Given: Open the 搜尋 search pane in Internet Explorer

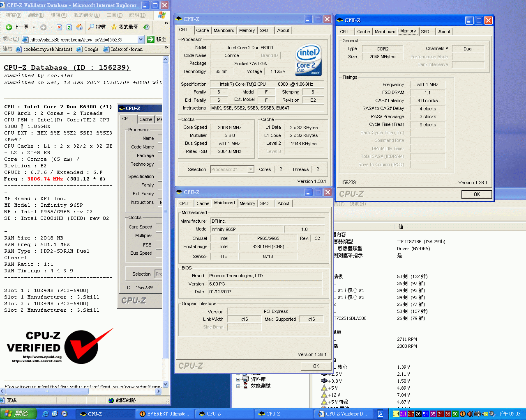Looking at the screenshot, I should [97, 27].
